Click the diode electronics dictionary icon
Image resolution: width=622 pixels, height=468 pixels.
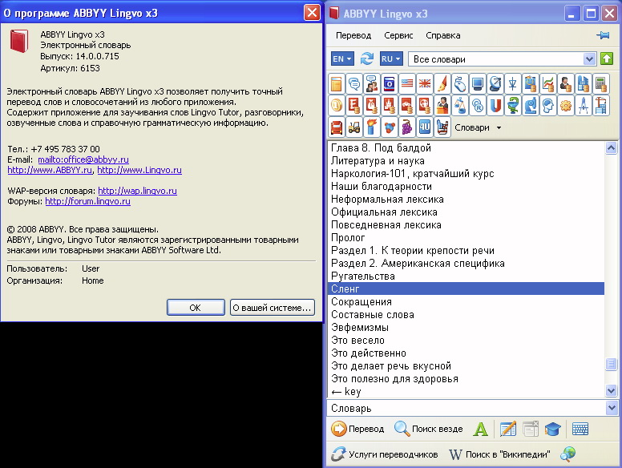click(513, 83)
